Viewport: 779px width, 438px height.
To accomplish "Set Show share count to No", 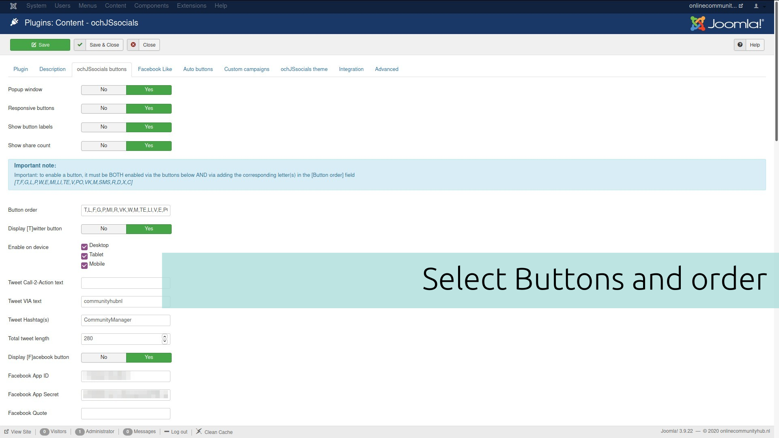I will (104, 146).
